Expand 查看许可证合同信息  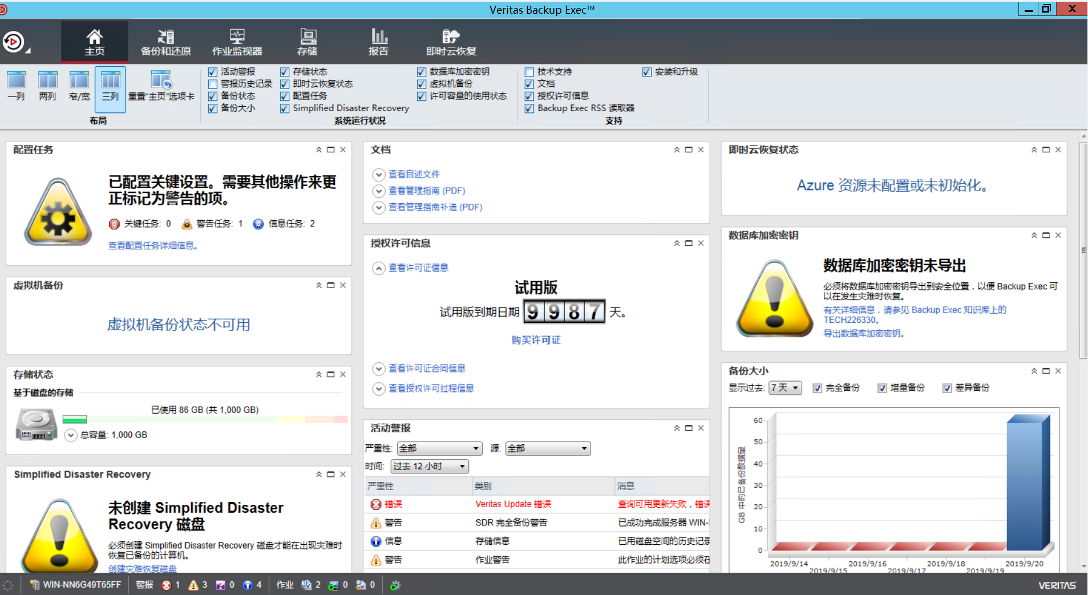[378, 369]
